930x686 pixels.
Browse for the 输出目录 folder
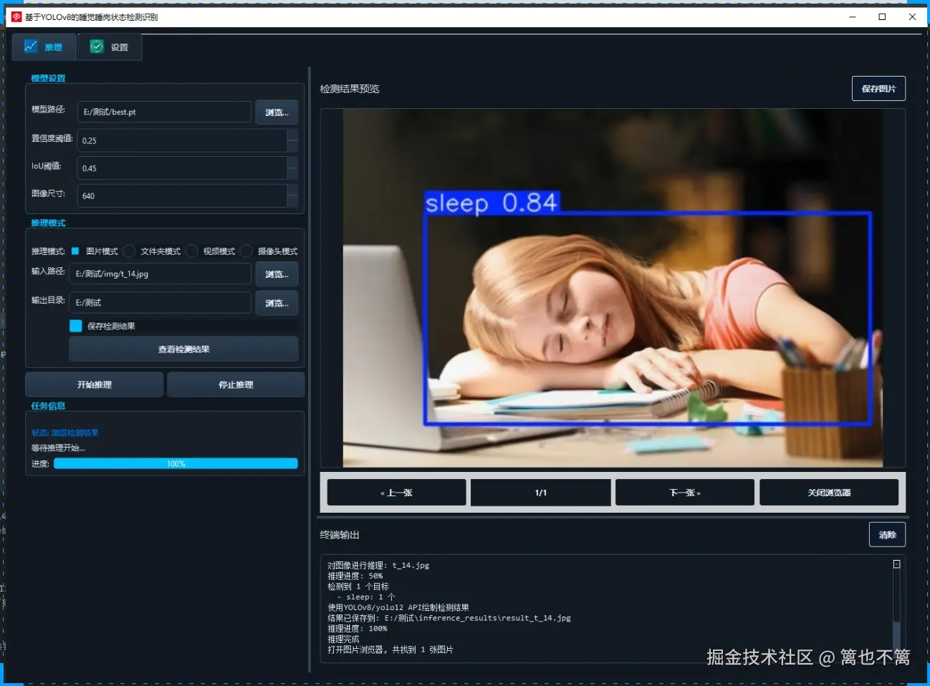(277, 304)
